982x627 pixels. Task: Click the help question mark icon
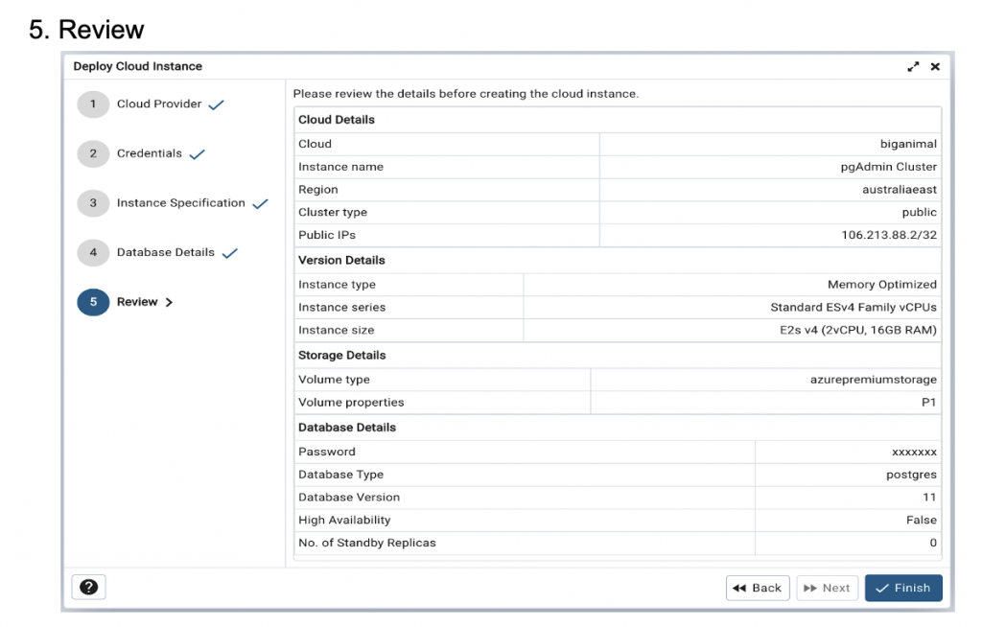coord(88,588)
